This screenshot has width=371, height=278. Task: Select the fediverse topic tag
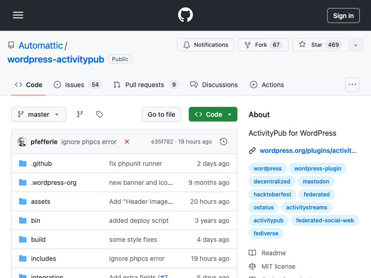(x=266, y=234)
